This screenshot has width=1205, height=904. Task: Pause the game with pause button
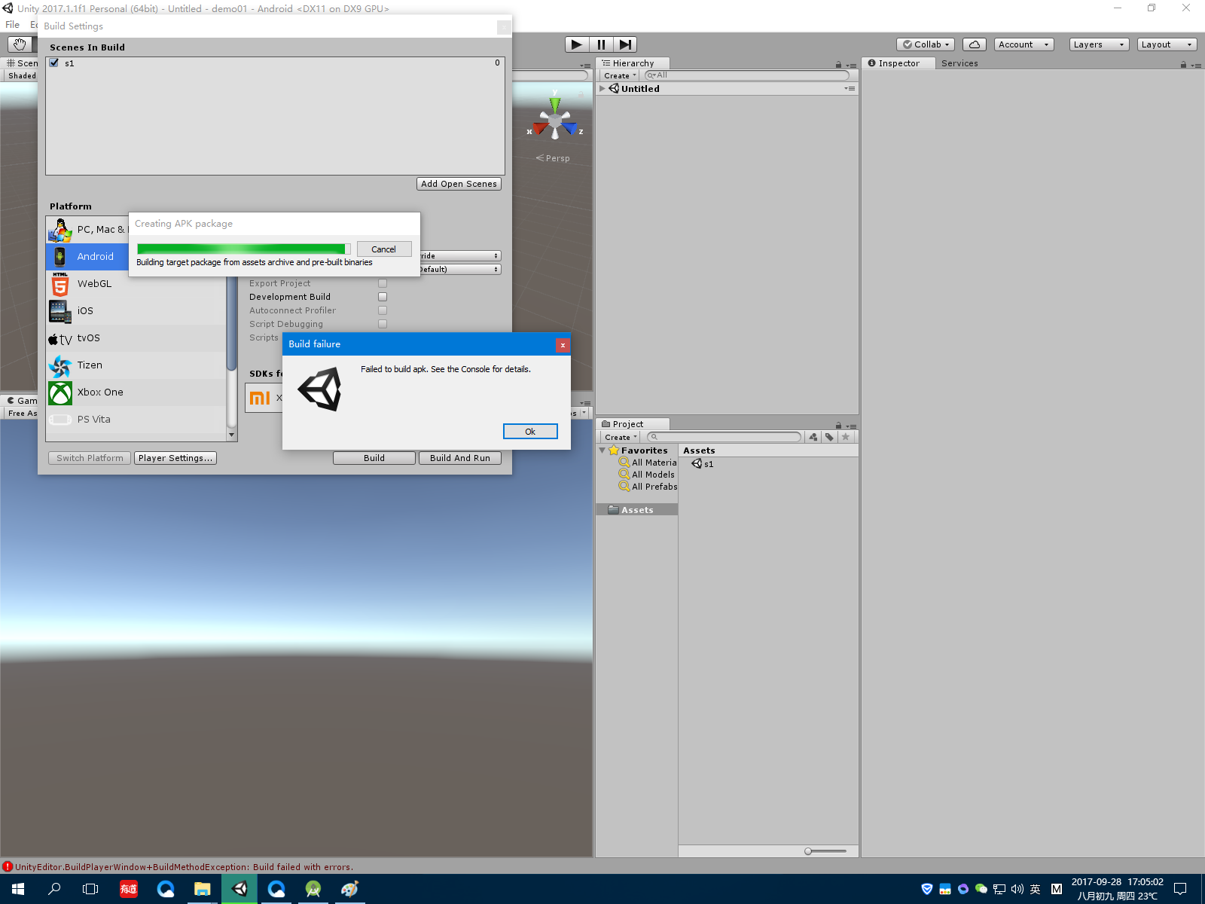point(601,44)
